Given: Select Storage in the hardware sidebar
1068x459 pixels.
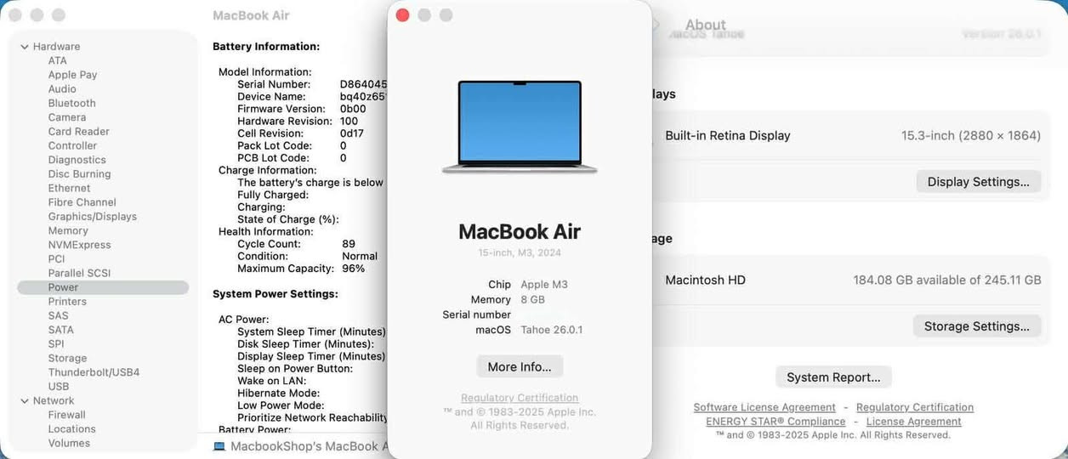Looking at the screenshot, I should (x=67, y=359).
